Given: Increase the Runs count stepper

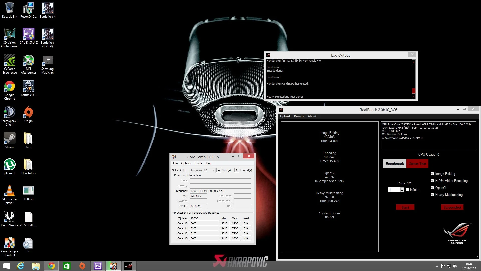Looking at the screenshot, I should (402, 188).
